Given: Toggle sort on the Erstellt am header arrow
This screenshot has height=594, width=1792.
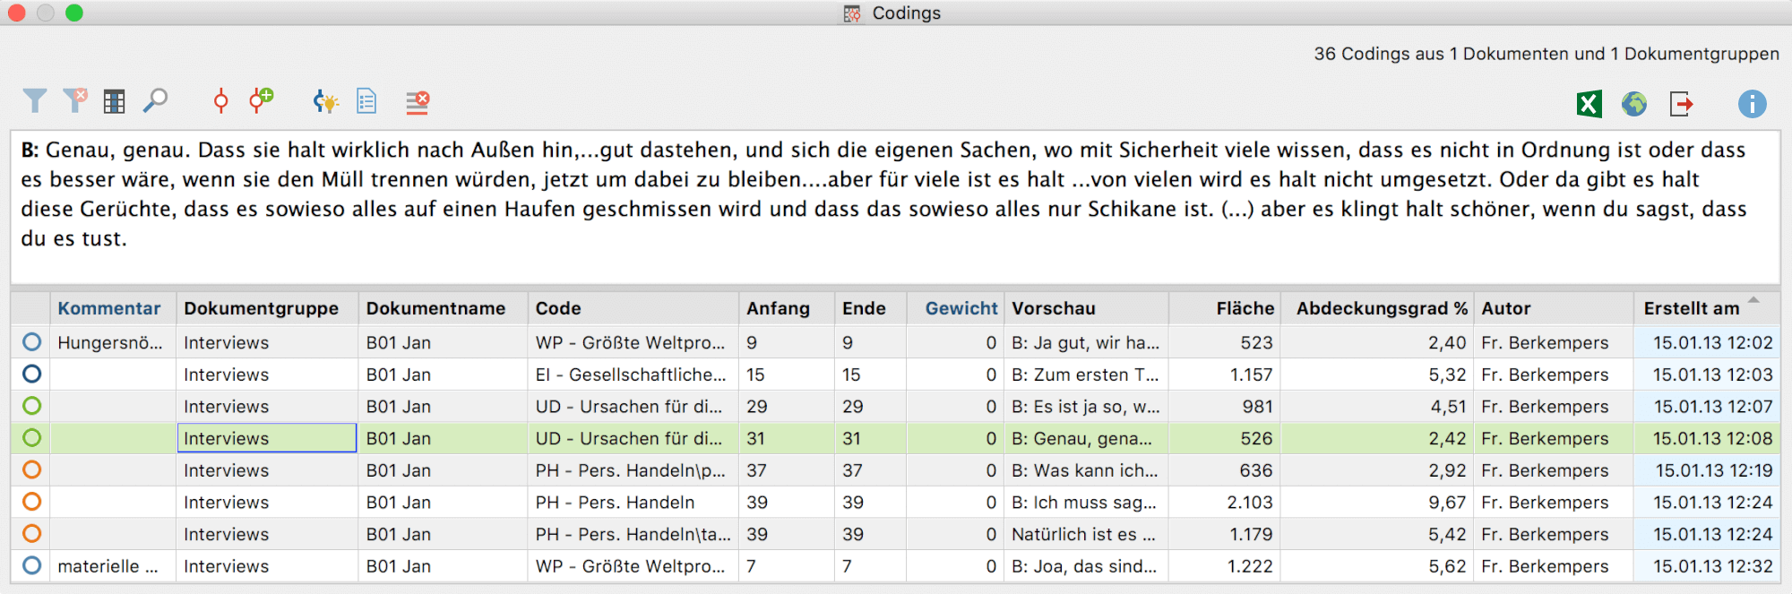Looking at the screenshot, I should [1753, 300].
